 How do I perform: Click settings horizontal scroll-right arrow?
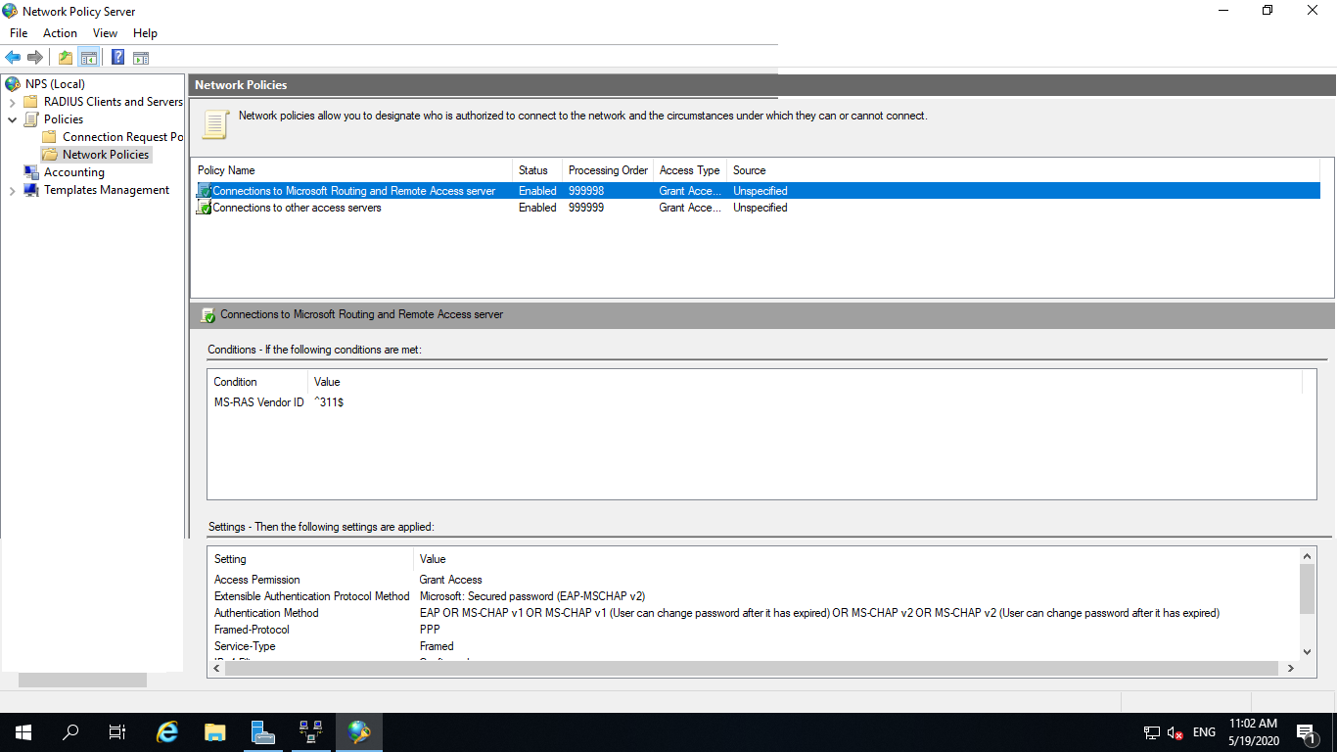pyautogui.click(x=1290, y=668)
